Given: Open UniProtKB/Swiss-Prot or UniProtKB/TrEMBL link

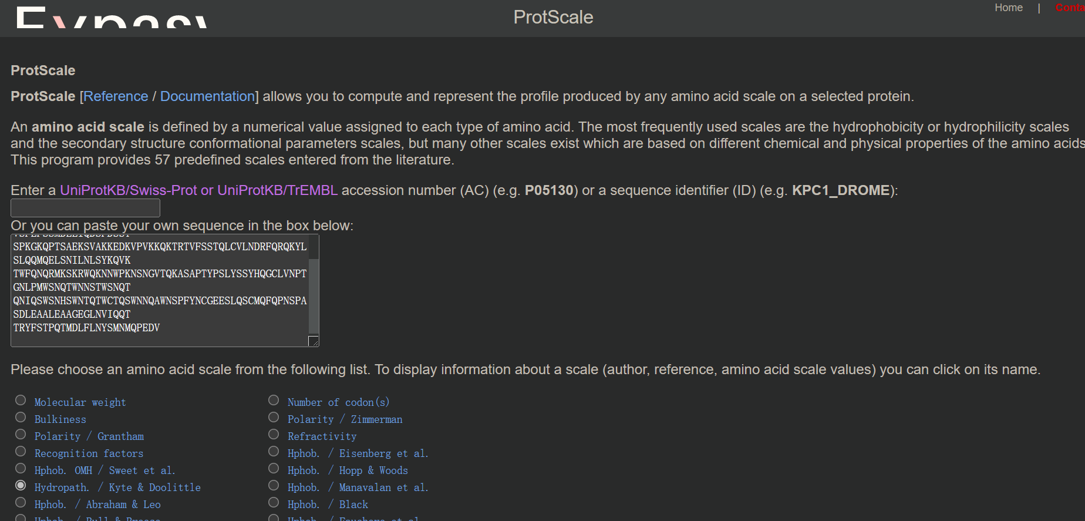Looking at the screenshot, I should pyautogui.click(x=198, y=190).
